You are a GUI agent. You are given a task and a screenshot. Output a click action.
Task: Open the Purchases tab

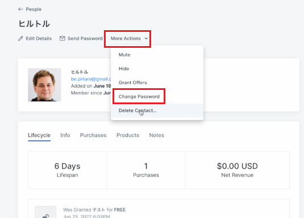(93, 135)
